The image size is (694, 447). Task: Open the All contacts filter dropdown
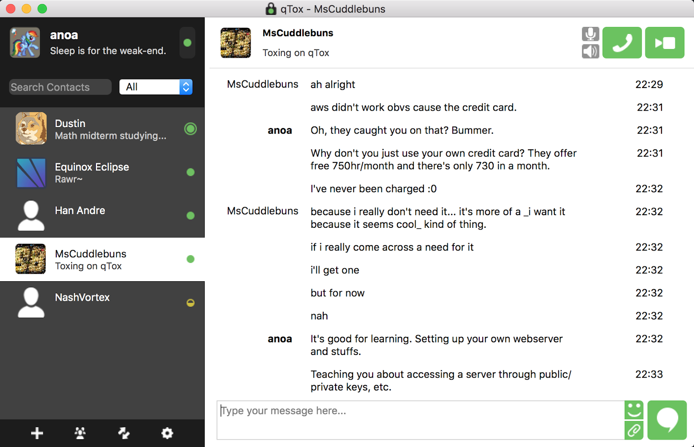point(156,87)
